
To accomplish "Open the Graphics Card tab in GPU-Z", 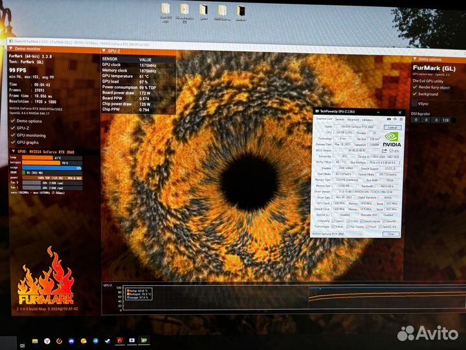I will pos(324,119).
